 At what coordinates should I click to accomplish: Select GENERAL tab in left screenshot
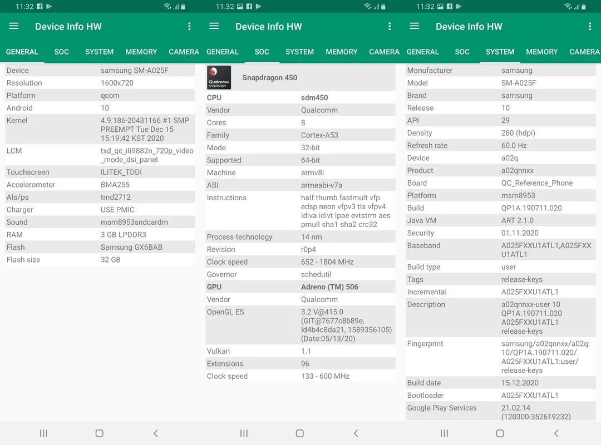(x=22, y=52)
